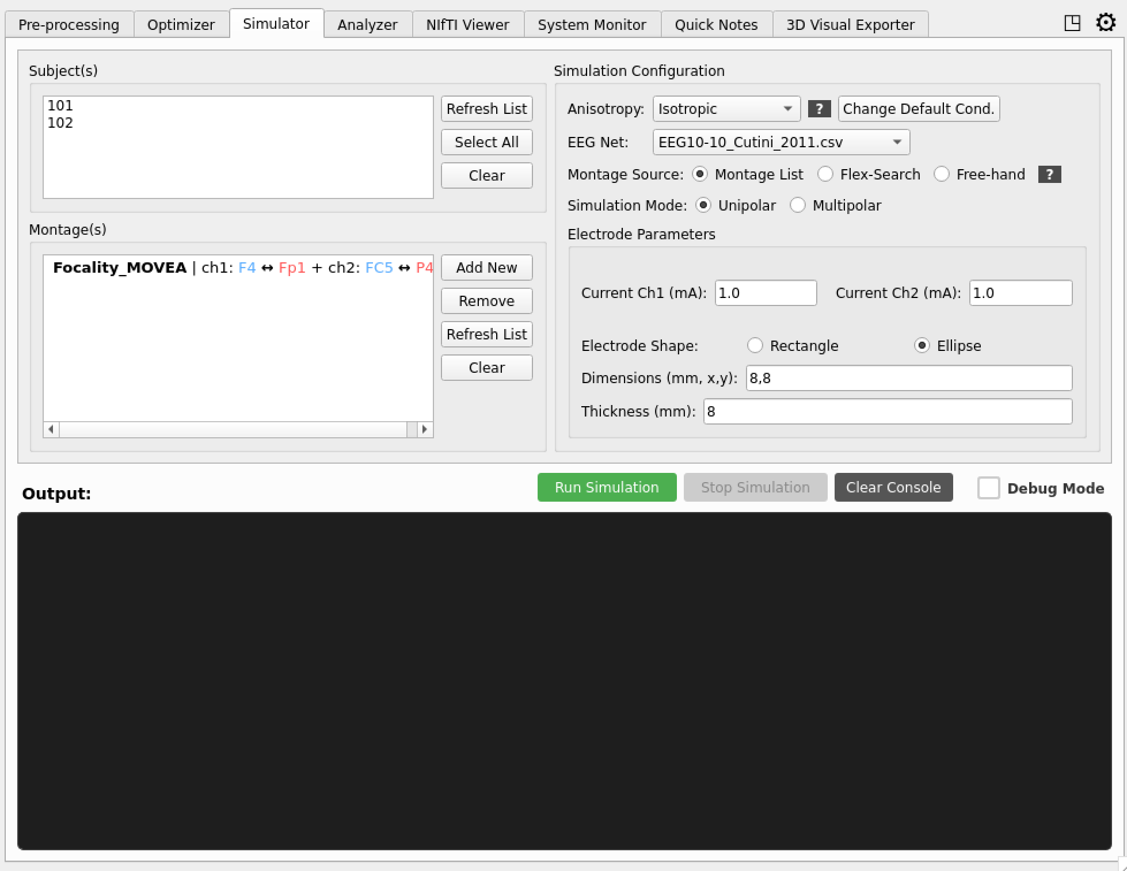Choose Free-hand as montage source
This screenshot has width=1127, height=871.
pyautogui.click(x=942, y=174)
